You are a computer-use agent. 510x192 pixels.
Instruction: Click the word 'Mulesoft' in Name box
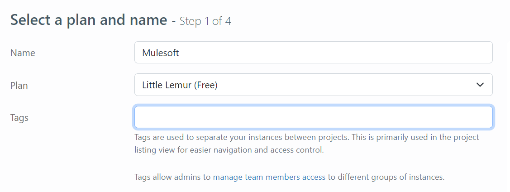[x=161, y=53]
